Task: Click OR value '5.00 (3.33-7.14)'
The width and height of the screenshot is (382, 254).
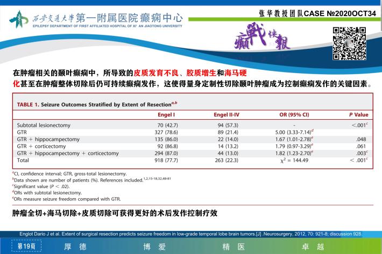Action: (x=294, y=132)
